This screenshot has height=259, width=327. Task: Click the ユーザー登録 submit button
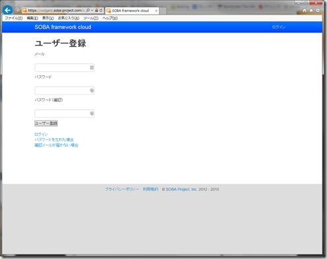[x=46, y=123]
